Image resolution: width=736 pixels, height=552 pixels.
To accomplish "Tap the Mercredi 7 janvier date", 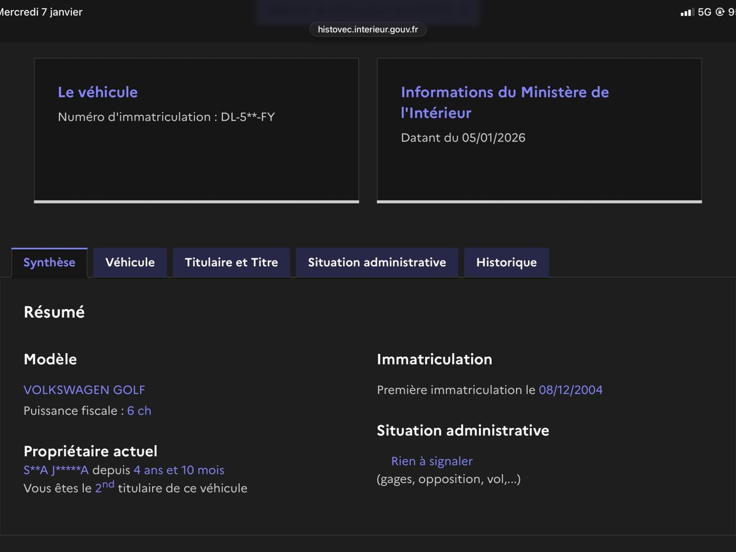I will [40, 12].
